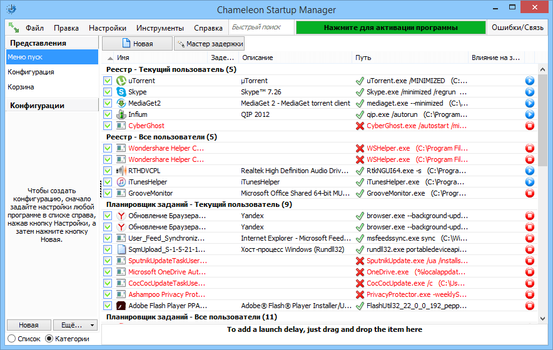Click red stop indicator in Adobe Flash row
The height and width of the screenshot is (350, 553).
(x=529, y=306)
